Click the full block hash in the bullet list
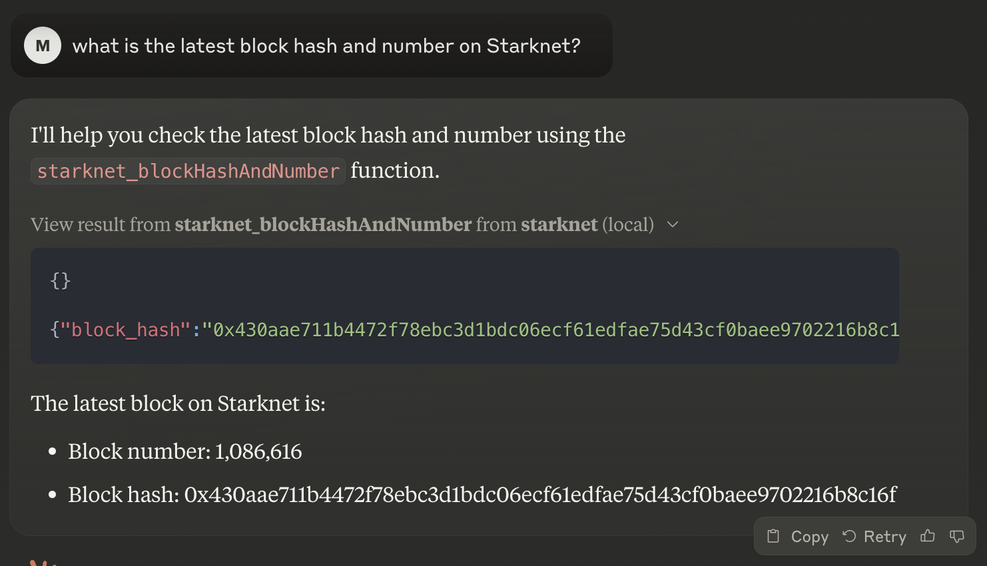 (x=539, y=495)
